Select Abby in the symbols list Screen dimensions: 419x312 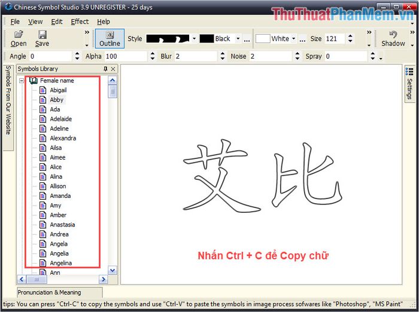point(57,100)
